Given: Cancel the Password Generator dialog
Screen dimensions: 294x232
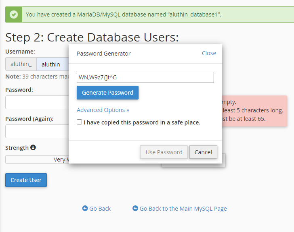Looking at the screenshot, I should [203, 152].
